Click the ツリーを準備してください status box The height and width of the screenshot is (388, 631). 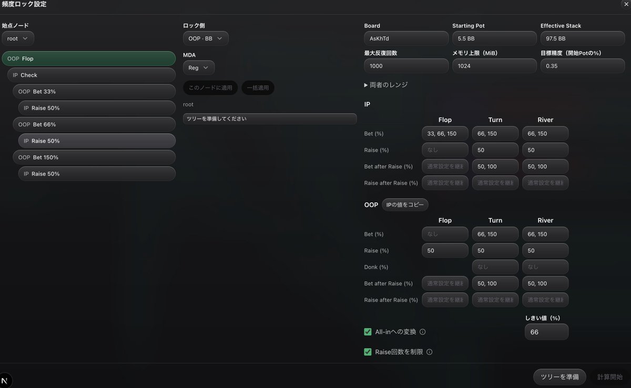click(270, 119)
